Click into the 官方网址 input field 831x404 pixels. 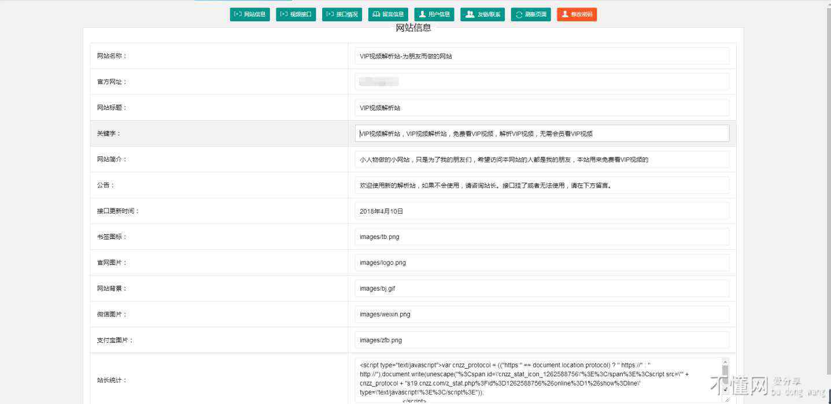click(542, 81)
